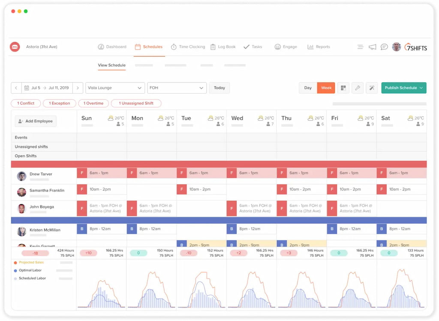This screenshot has width=439, height=321.
Task: Open the chat messages icon
Action: coord(384,47)
